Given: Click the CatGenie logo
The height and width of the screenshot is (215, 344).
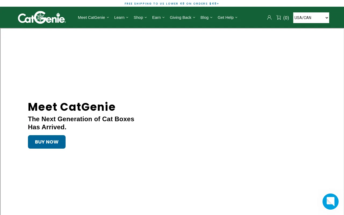Looking at the screenshot, I should [42, 17].
